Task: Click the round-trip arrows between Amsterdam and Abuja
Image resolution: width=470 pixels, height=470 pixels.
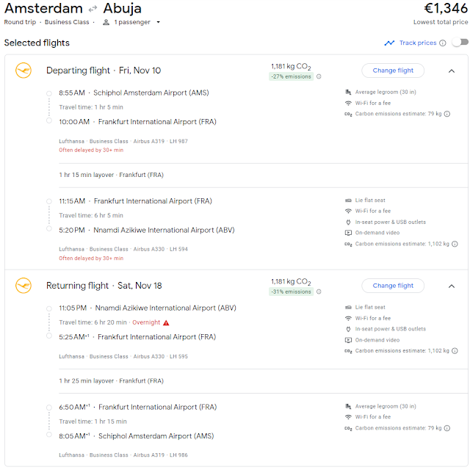Action: (93, 9)
